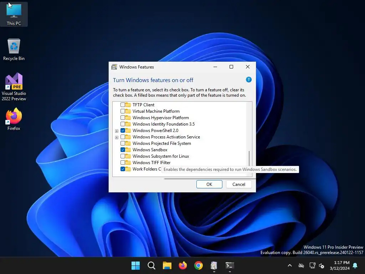The width and height of the screenshot is (365, 274).
Task: Open Terminal from the taskbar
Action: click(230, 265)
